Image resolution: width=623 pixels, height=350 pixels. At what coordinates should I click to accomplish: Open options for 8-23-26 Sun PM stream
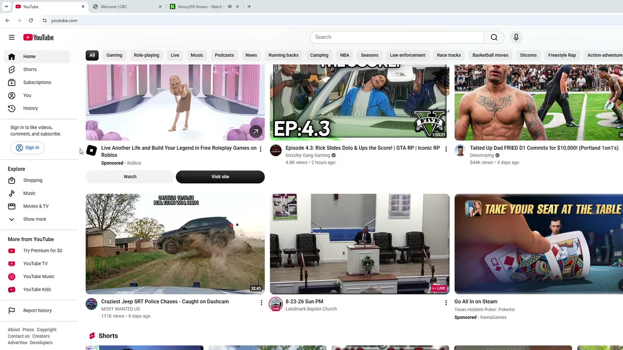point(446,302)
